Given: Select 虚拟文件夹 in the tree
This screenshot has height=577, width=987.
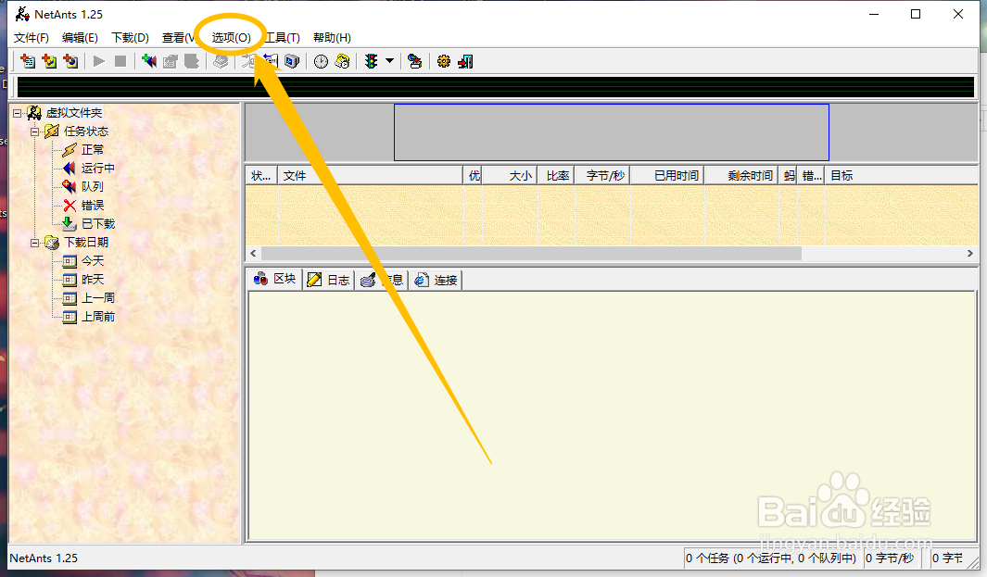Looking at the screenshot, I should pos(73,113).
